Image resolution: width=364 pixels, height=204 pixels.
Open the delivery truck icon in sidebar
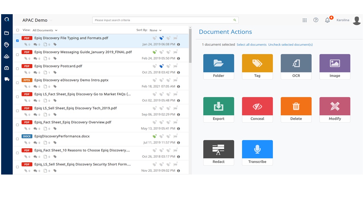[x=7, y=79]
